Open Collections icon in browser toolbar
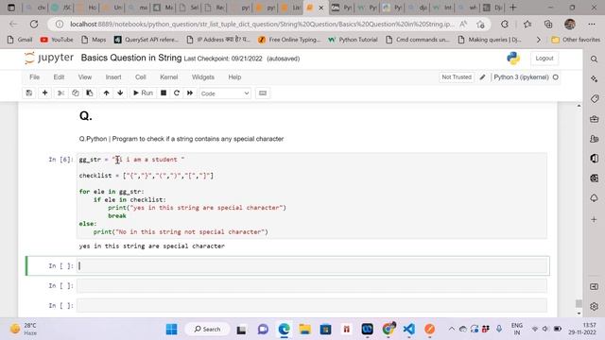Viewport: 605px width, 340px height. point(548,24)
